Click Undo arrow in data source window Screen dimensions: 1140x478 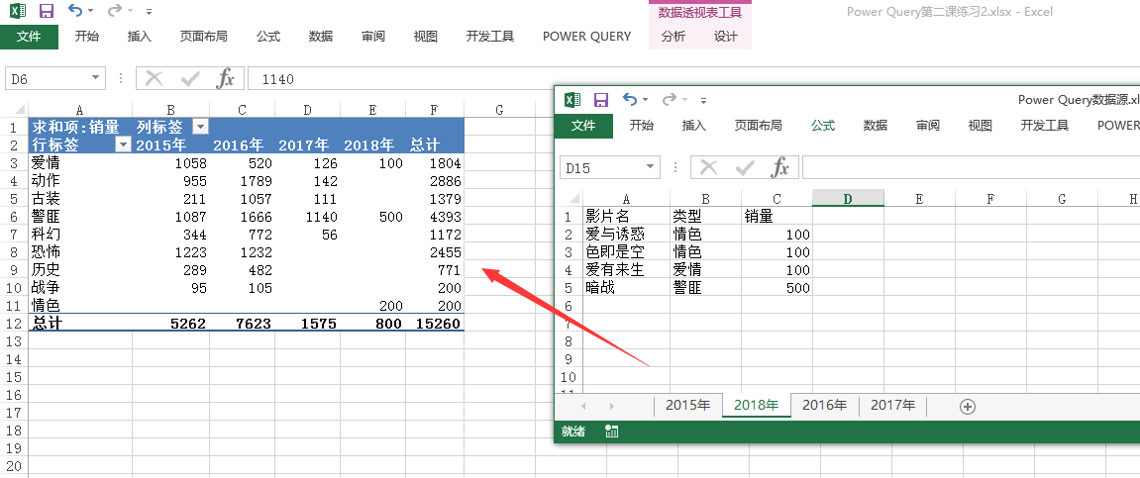tap(630, 100)
